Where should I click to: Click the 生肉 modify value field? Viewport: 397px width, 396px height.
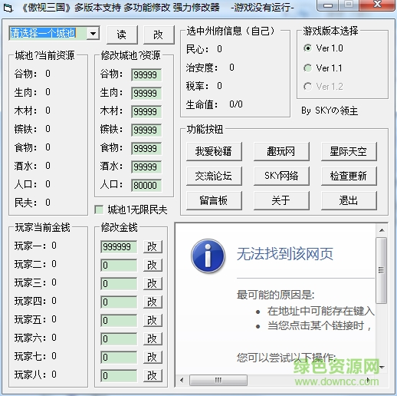146,93
